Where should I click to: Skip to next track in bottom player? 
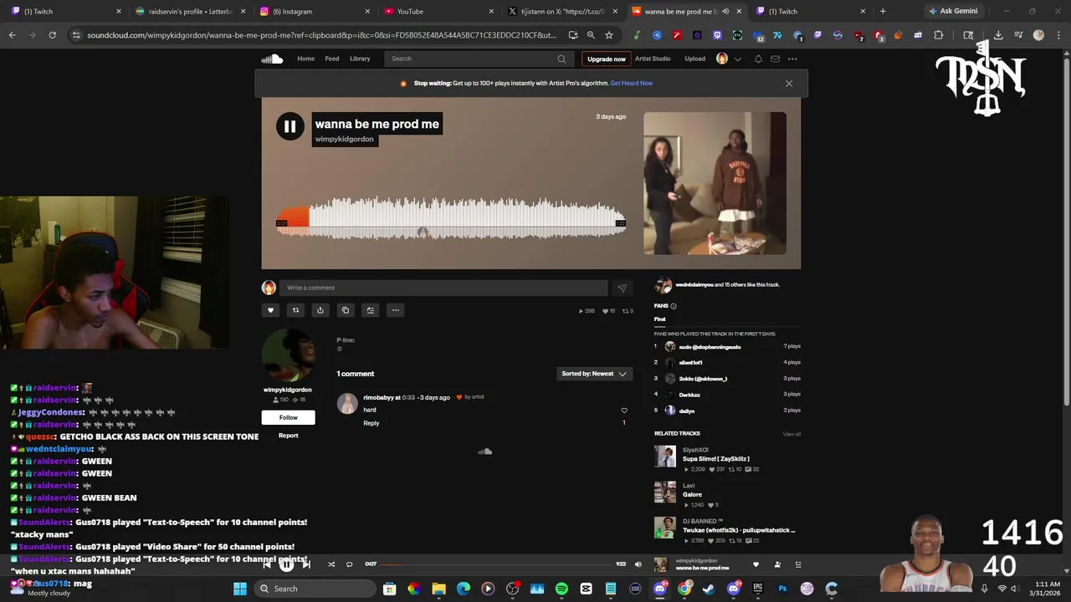pyautogui.click(x=306, y=564)
